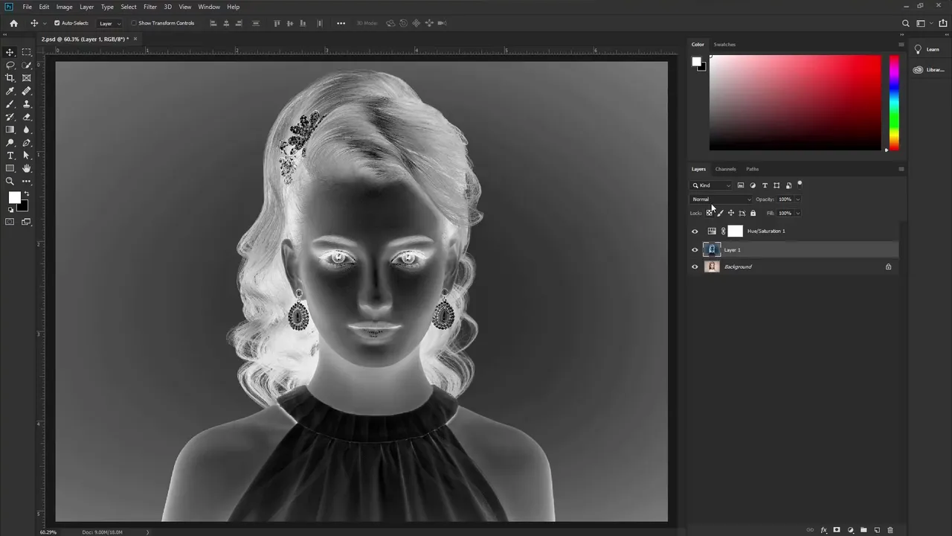Click the Home icon in options bar

click(13, 23)
